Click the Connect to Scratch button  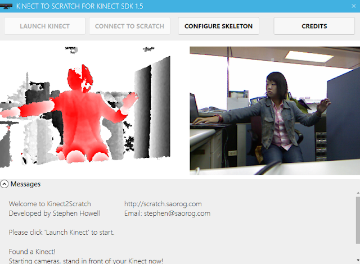click(129, 26)
